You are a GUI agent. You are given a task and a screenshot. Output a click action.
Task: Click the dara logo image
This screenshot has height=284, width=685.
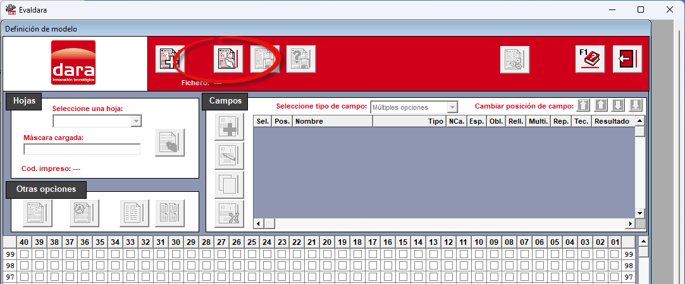point(73,62)
